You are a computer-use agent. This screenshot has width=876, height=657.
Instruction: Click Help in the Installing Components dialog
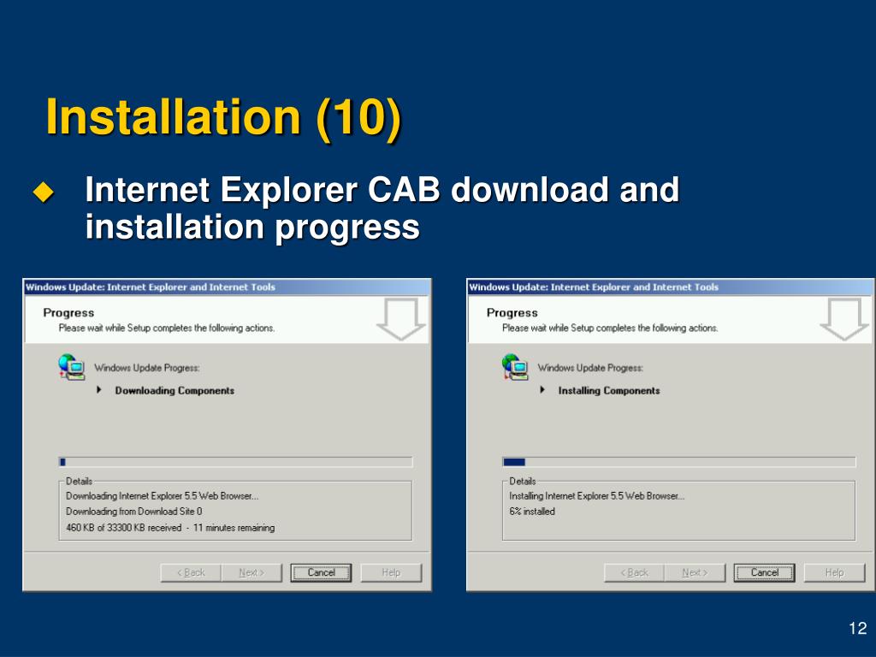click(x=834, y=572)
